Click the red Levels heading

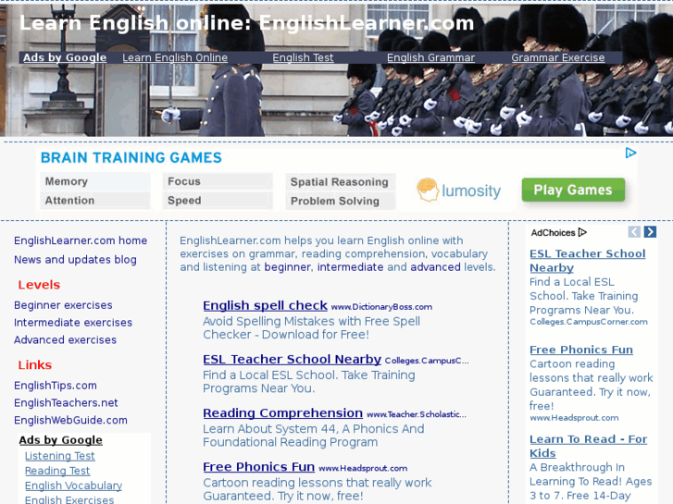[39, 285]
